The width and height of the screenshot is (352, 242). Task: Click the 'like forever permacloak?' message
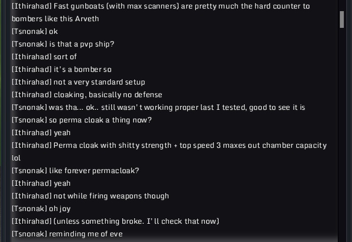pos(94,171)
